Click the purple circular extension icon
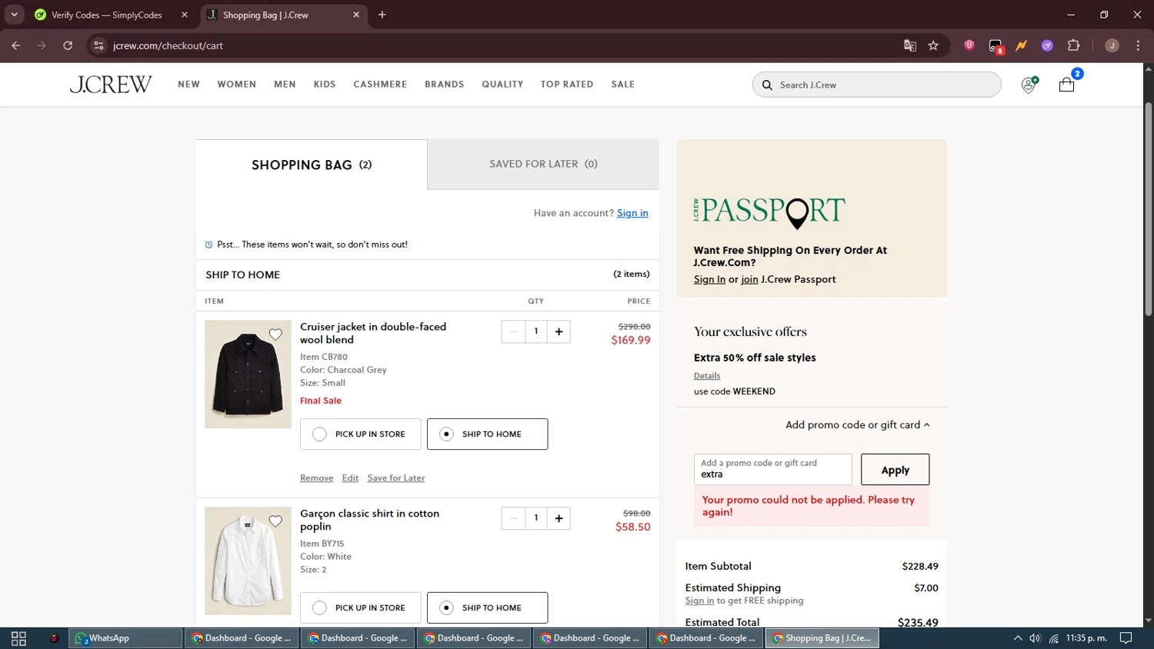 pyautogui.click(x=1047, y=45)
